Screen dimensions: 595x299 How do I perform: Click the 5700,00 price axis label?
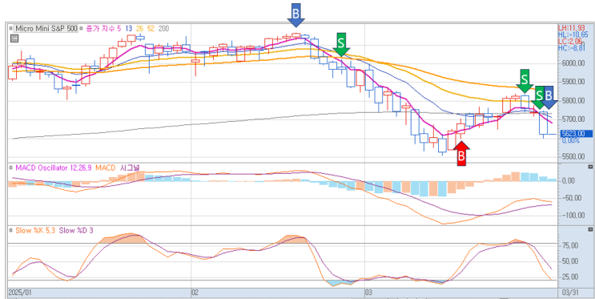tap(573, 119)
